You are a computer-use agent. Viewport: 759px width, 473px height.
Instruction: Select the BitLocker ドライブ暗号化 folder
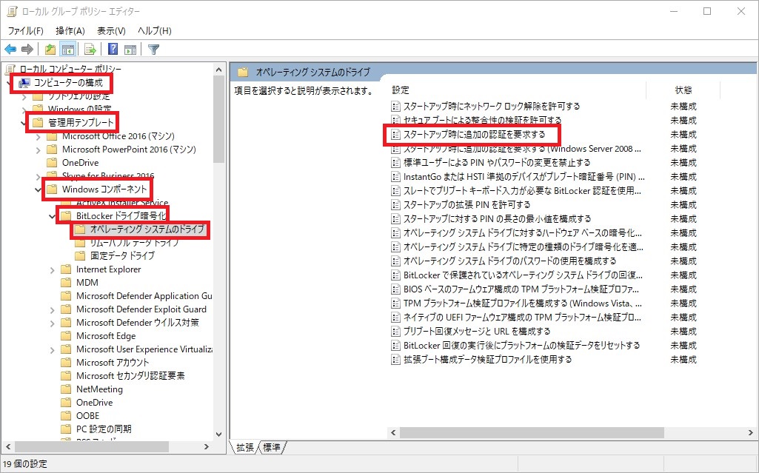(121, 215)
